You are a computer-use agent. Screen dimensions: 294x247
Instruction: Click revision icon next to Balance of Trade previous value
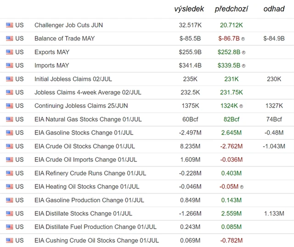coord(243,39)
